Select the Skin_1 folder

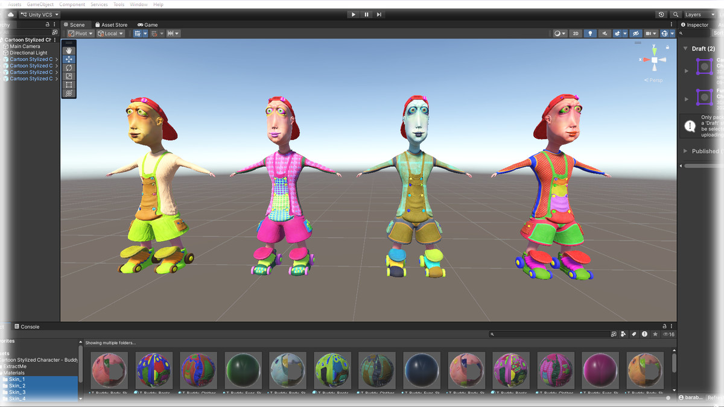(x=16, y=379)
